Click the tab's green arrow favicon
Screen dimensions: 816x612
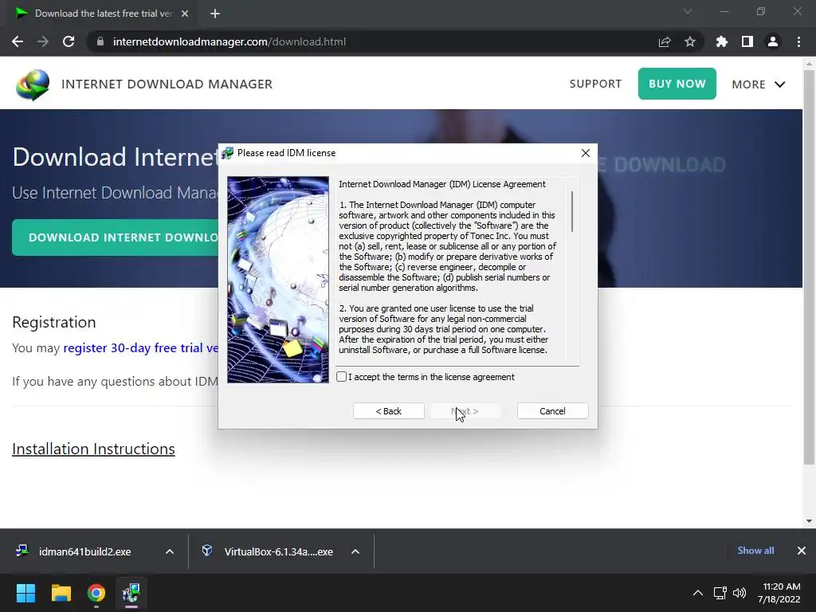click(22, 14)
